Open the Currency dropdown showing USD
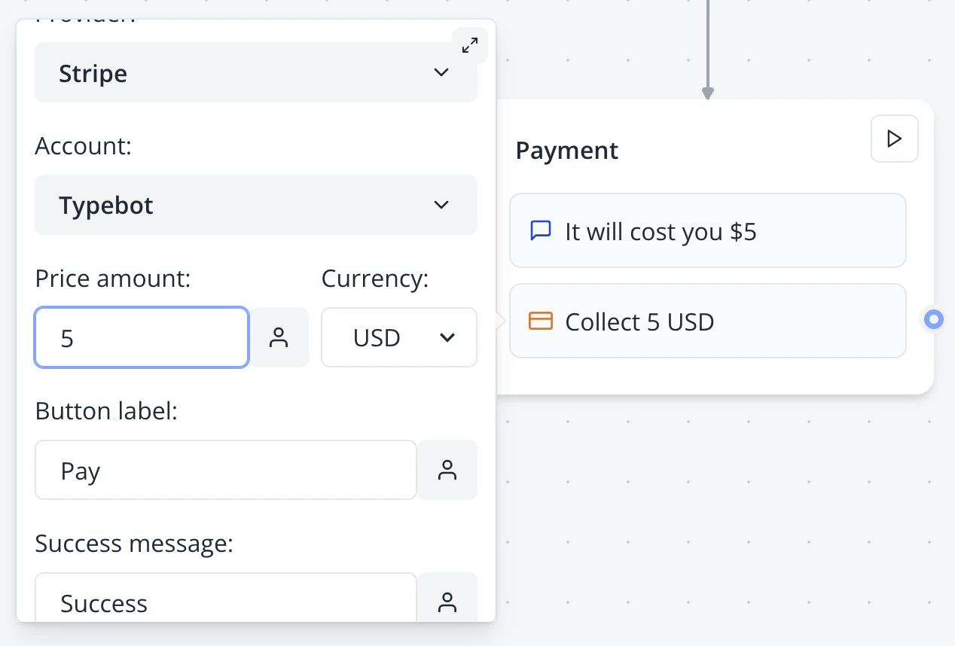This screenshot has width=955, height=646. [x=398, y=337]
